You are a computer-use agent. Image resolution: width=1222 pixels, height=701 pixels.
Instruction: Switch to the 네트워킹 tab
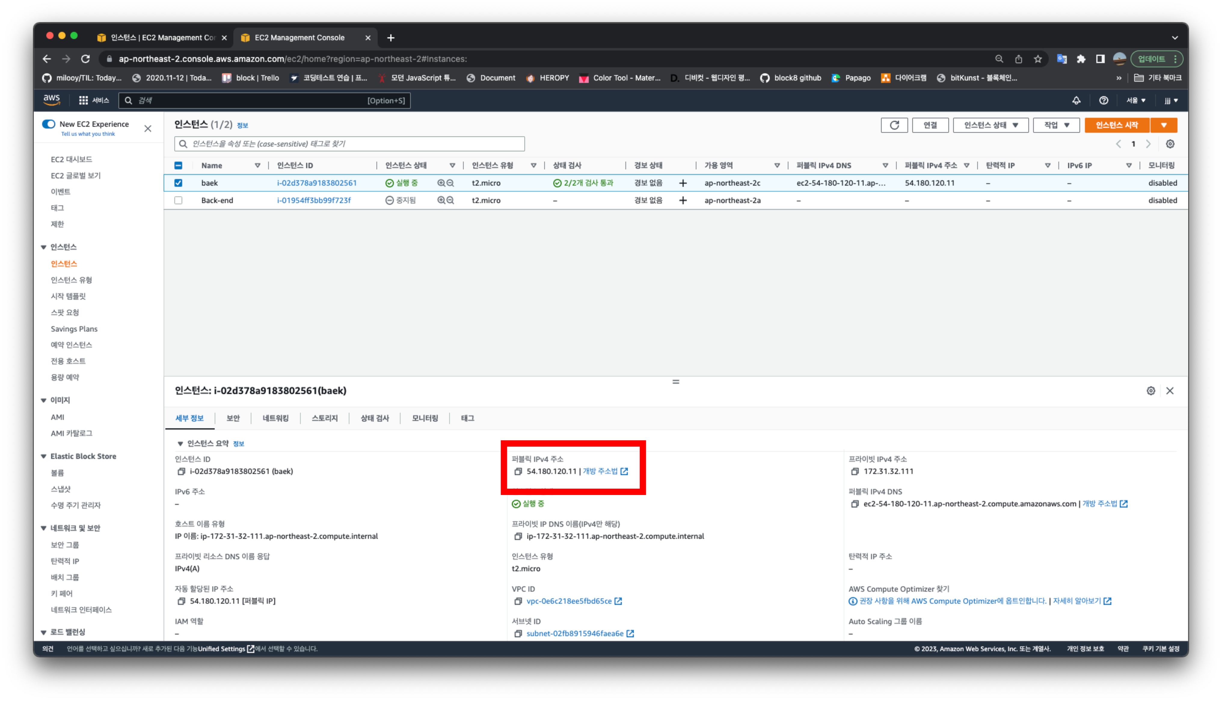click(x=275, y=418)
